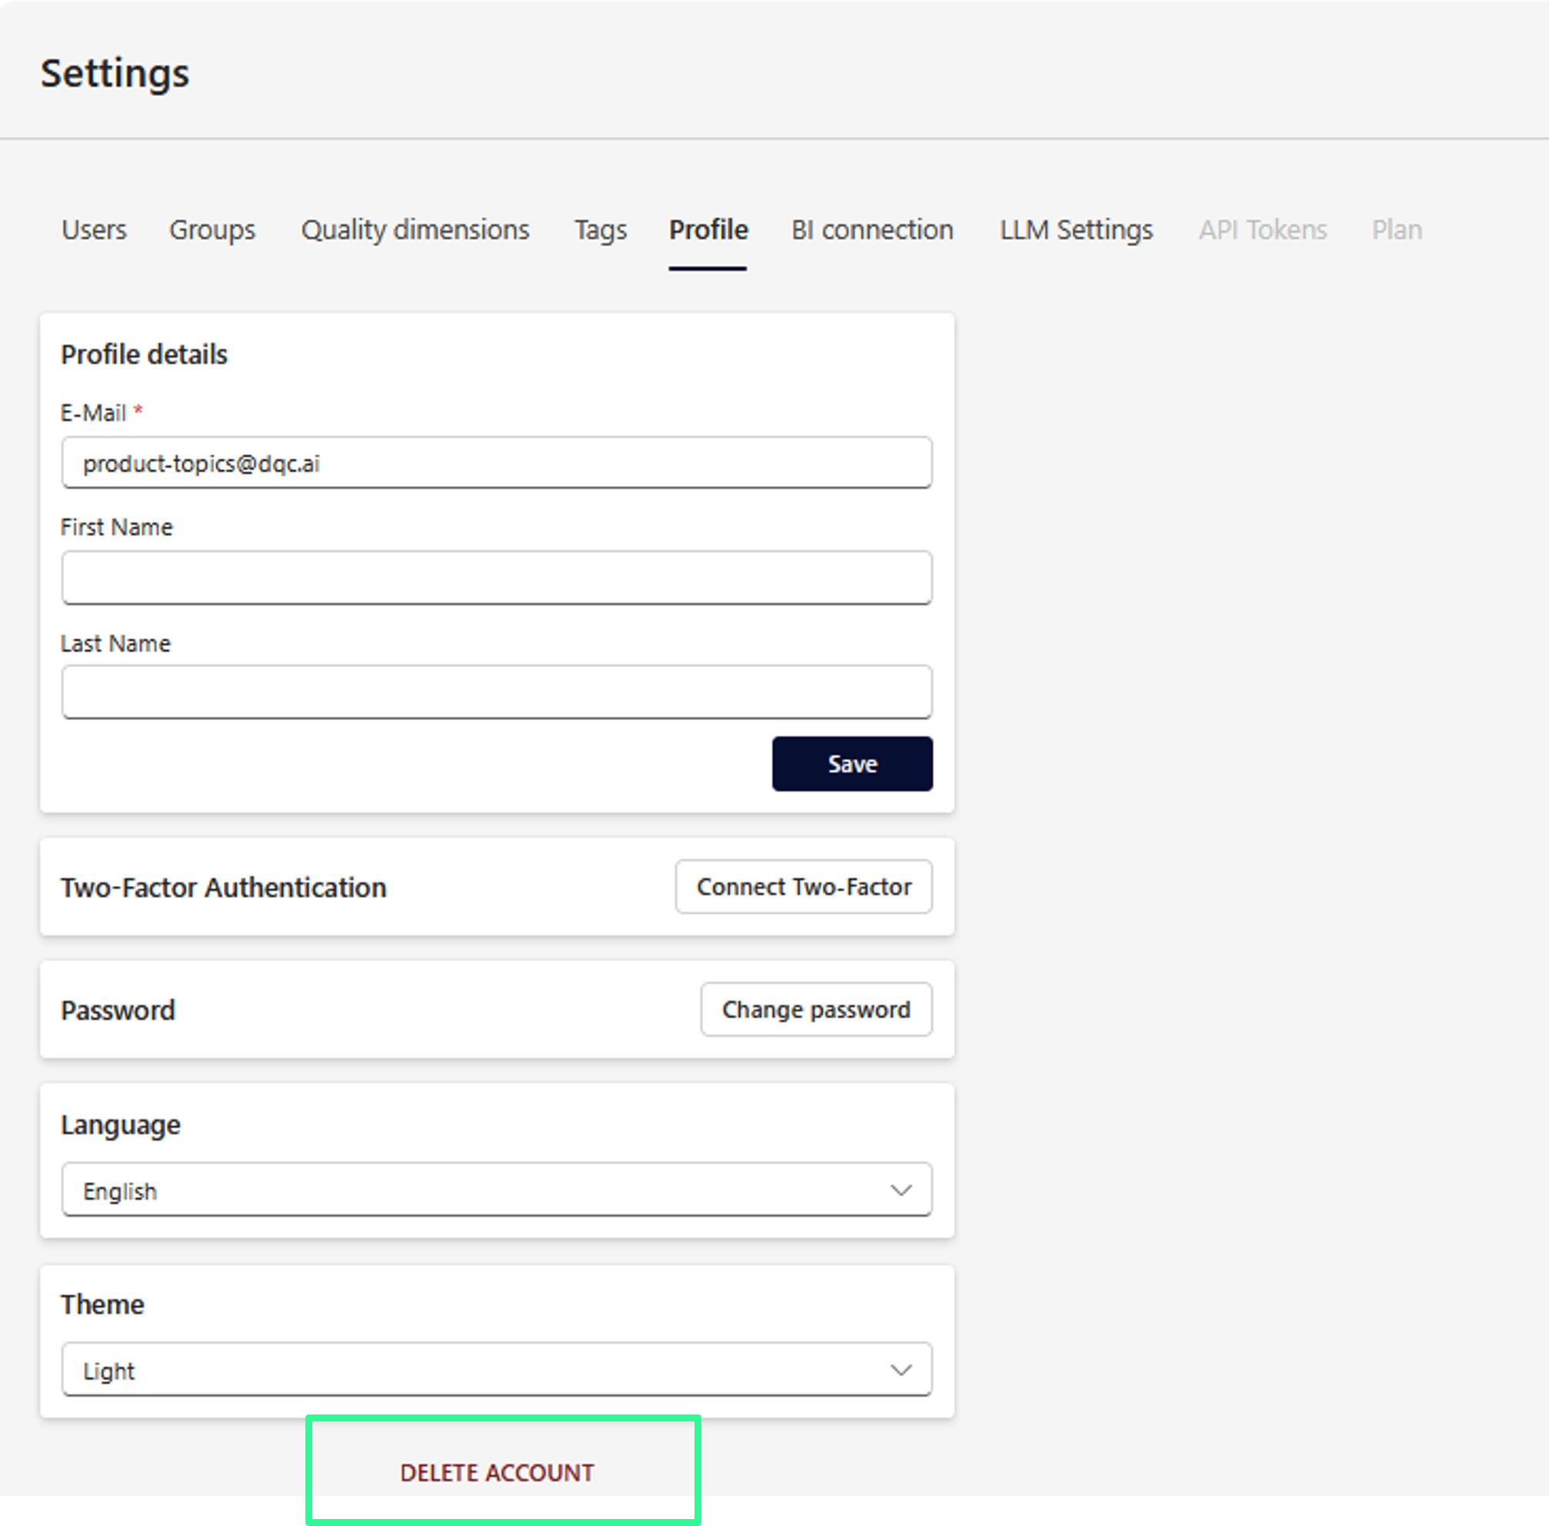This screenshot has width=1549, height=1526.
Task: Switch to LLM Settings tab
Action: [1075, 230]
